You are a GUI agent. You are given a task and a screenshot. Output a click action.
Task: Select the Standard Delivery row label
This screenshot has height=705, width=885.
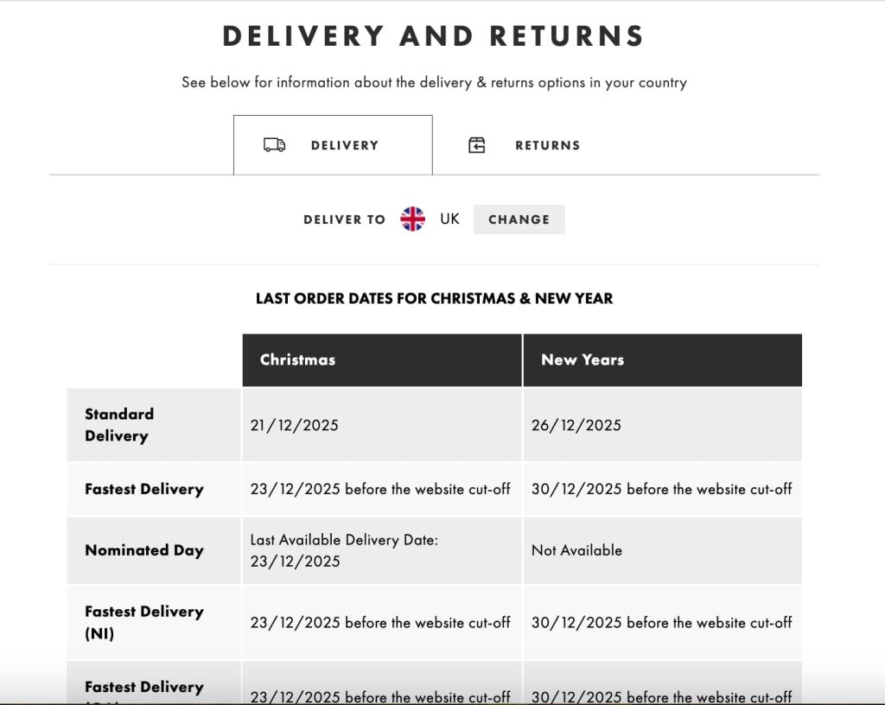point(119,425)
